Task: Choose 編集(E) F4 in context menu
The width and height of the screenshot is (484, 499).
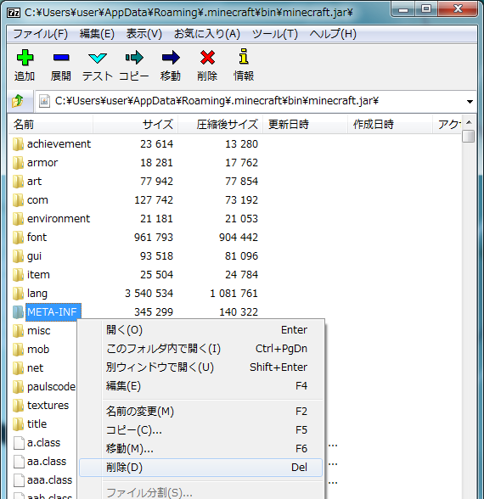Action: click(200, 386)
